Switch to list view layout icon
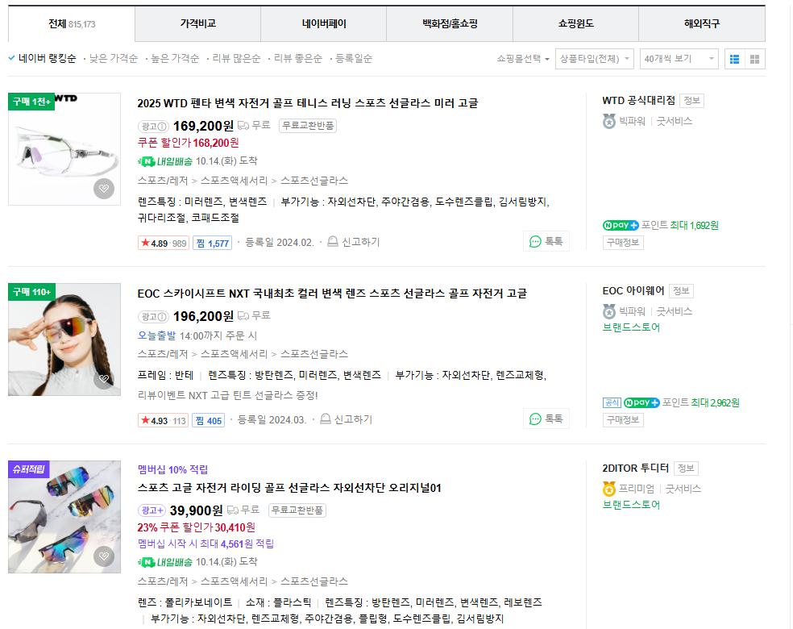 pos(734,59)
